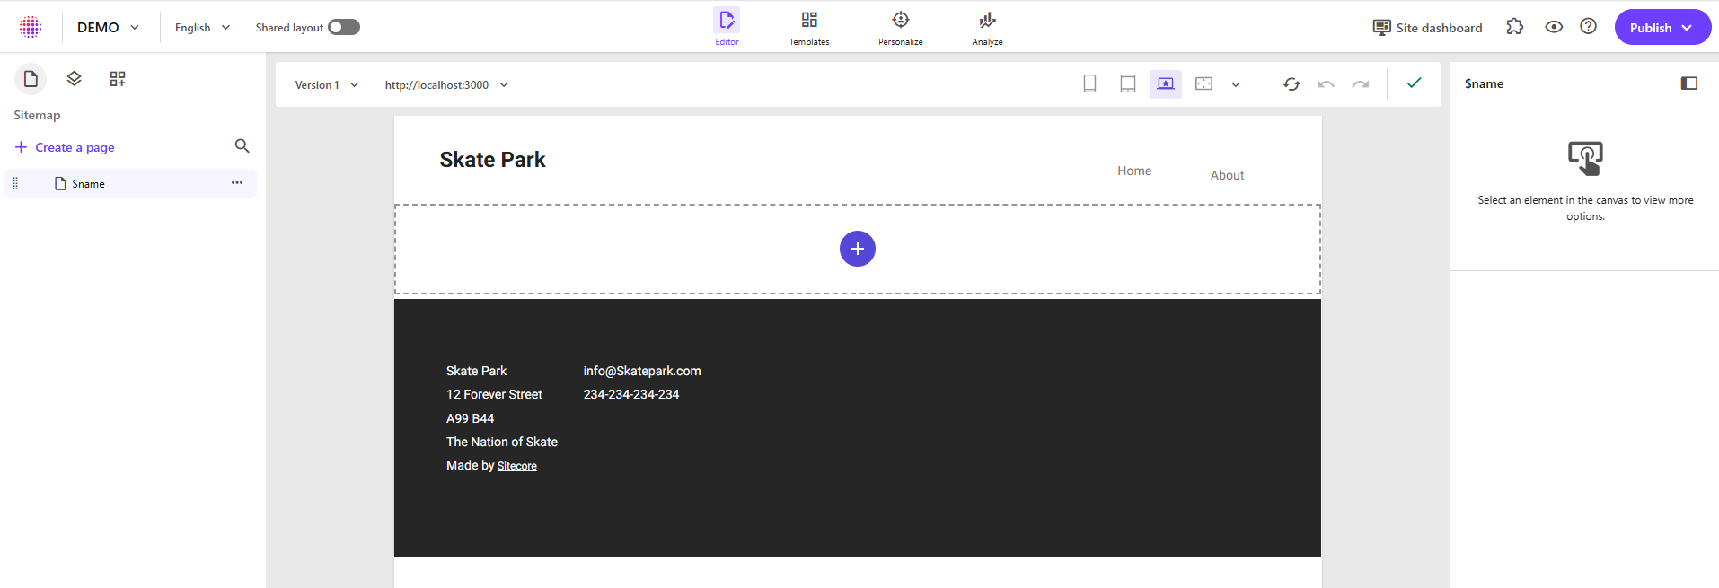Switch to the Templates tab
Screen dimensions: 1719x588
point(809,28)
